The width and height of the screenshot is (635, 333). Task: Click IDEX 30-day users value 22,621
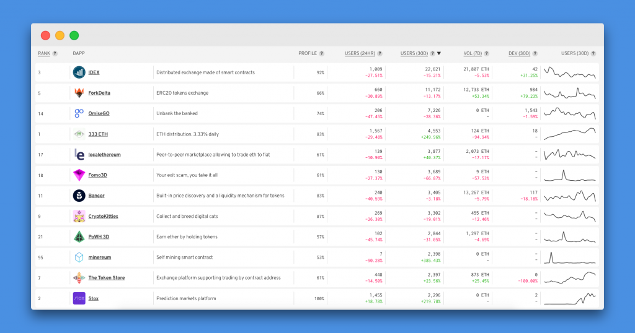pos(432,69)
